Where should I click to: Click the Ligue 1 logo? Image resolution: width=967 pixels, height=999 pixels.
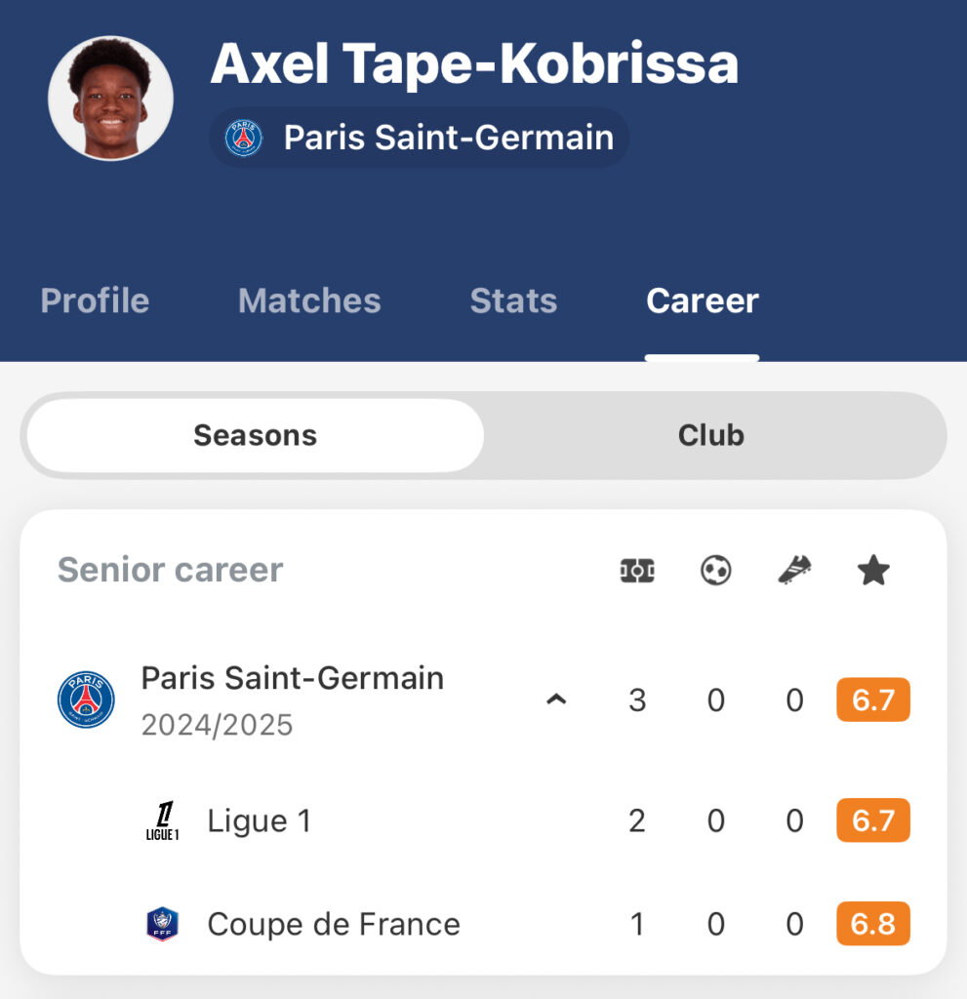coord(163,820)
